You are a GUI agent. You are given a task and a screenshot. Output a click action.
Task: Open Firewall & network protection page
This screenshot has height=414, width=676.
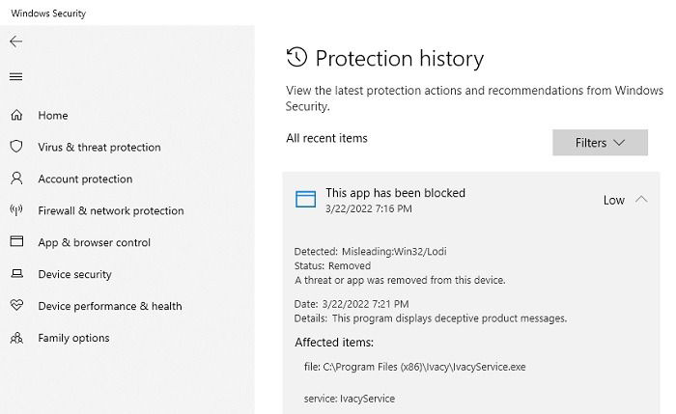tap(111, 210)
